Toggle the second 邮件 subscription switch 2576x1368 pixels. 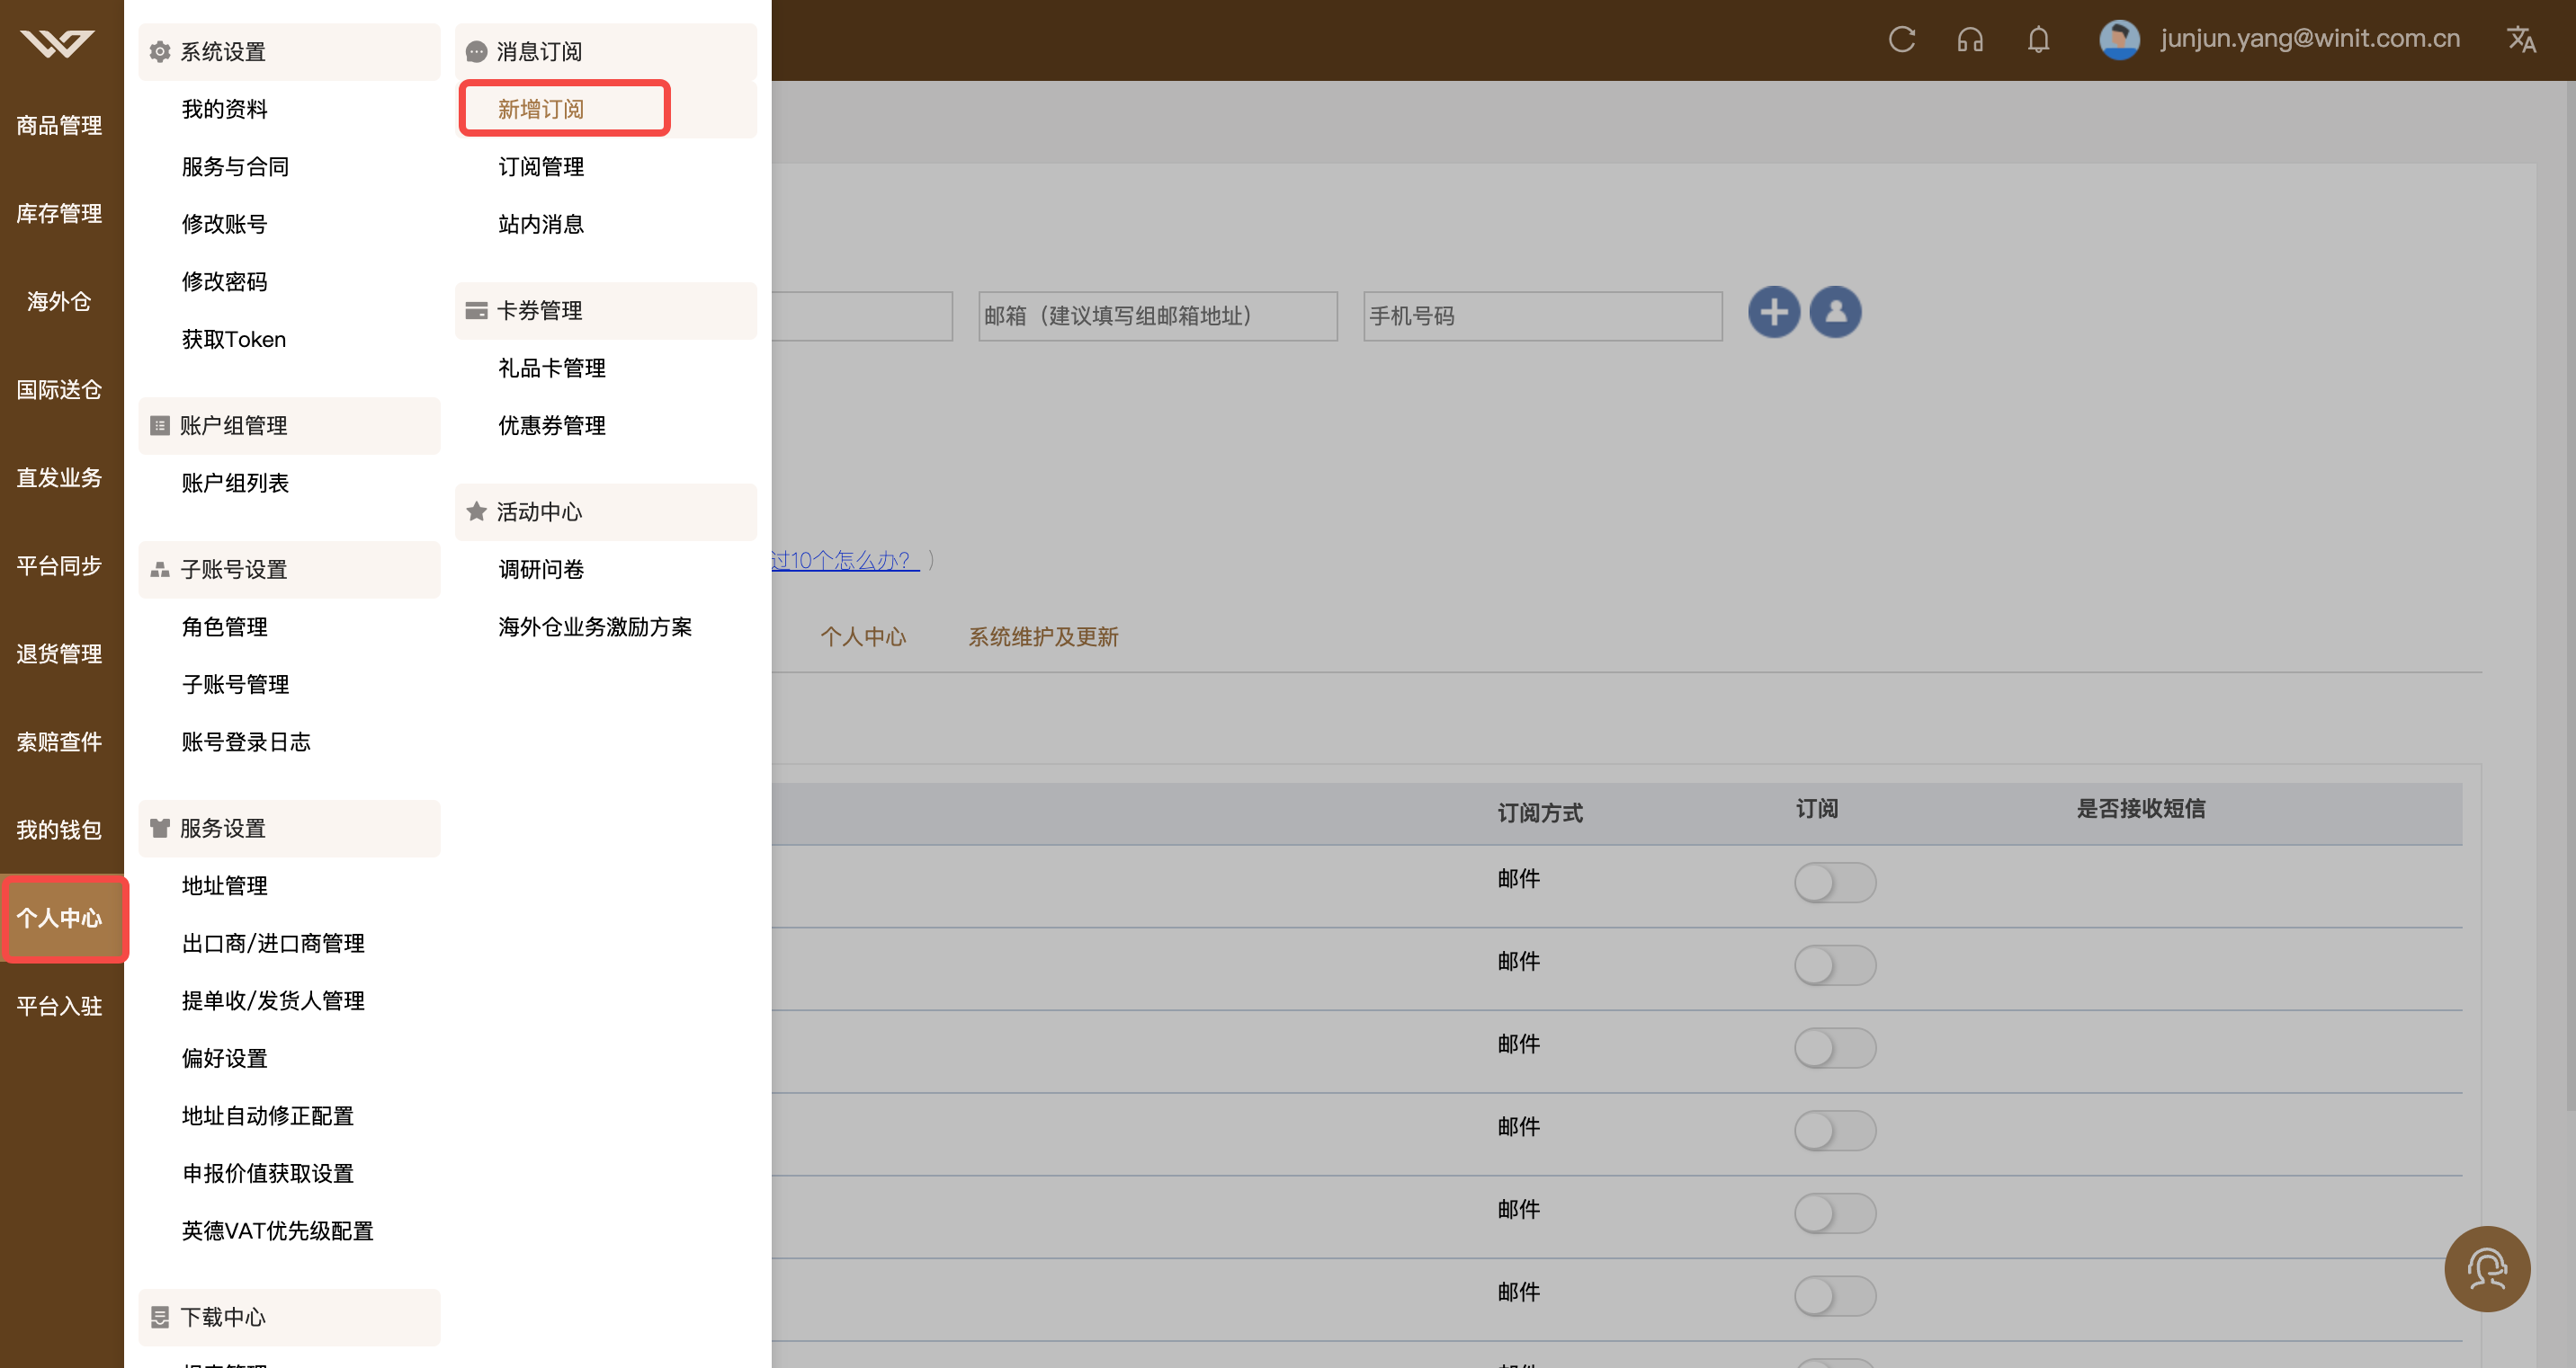(1835, 965)
